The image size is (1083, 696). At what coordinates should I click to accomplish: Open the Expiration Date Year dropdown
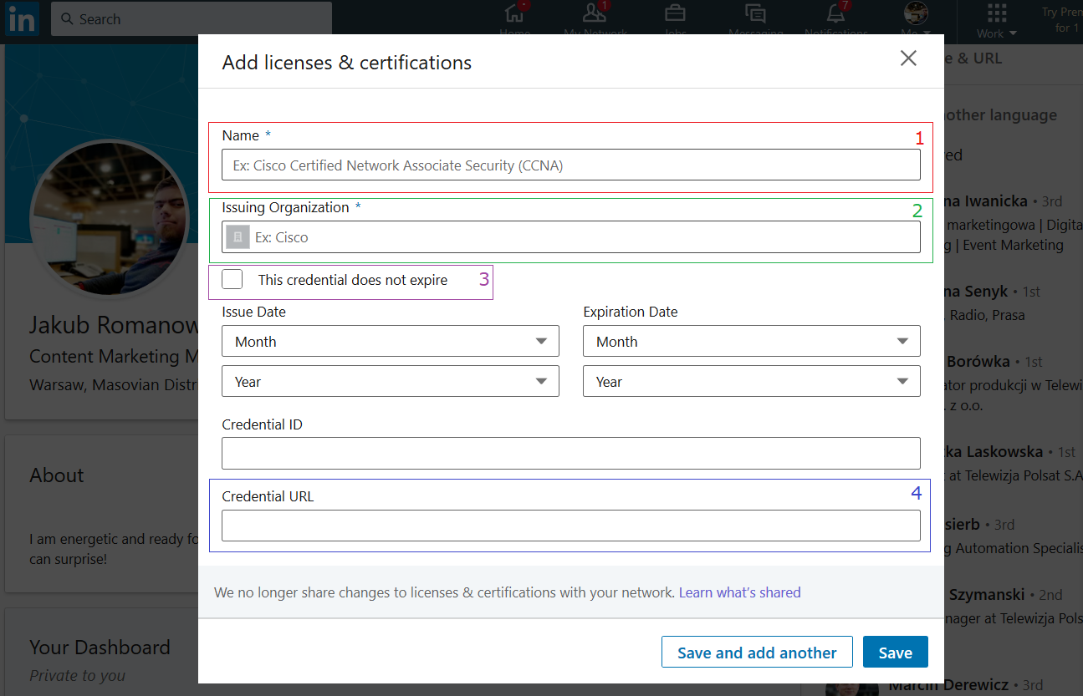point(752,382)
